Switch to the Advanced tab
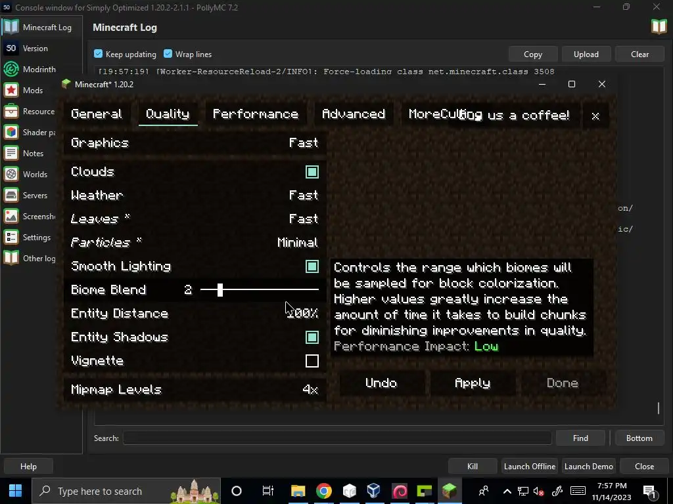The height and width of the screenshot is (504, 673). [x=354, y=114]
